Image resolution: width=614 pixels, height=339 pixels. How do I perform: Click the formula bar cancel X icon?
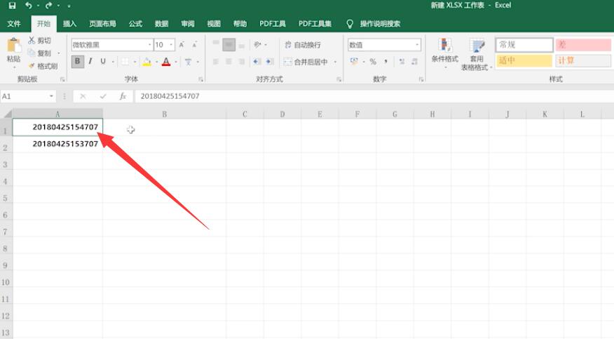[83, 96]
